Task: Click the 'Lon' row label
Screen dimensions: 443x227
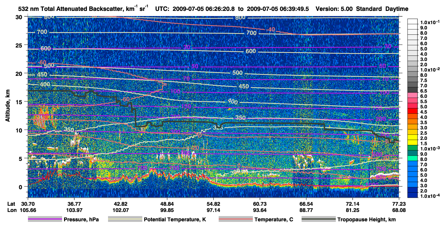Action: click(x=11, y=210)
